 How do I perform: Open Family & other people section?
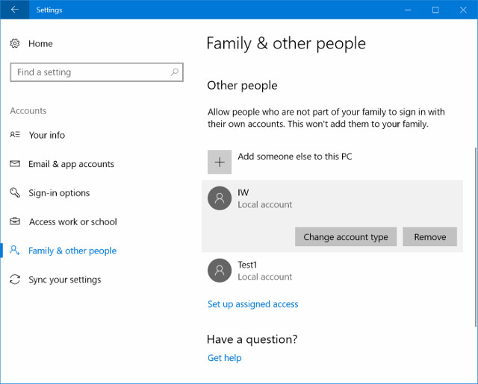point(72,251)
